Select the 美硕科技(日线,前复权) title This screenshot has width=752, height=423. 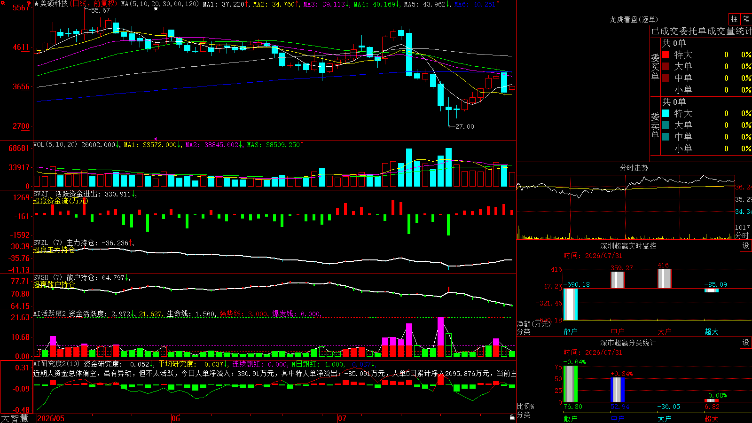coord(78,4)
